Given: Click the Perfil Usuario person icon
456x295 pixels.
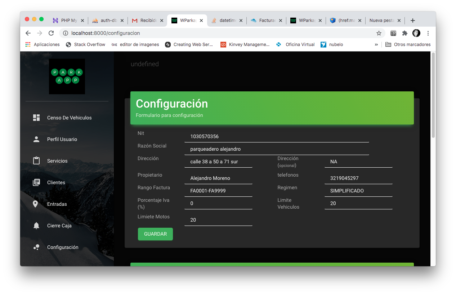Looking at the screenshot, I should pyautogui.click(x=36, y=139).
